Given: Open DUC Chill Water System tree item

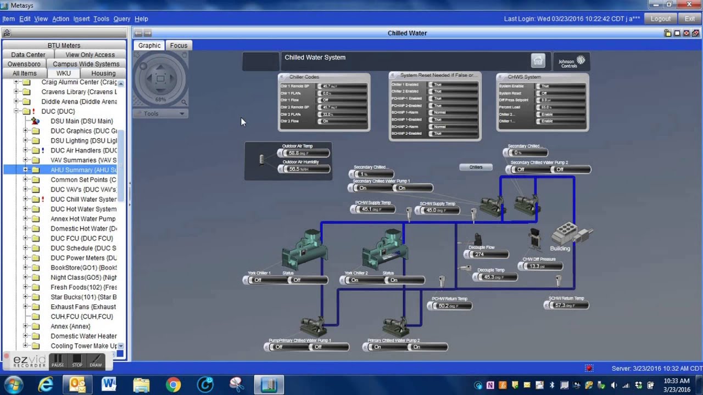Looking at the screenshot, I should point(83,199).
